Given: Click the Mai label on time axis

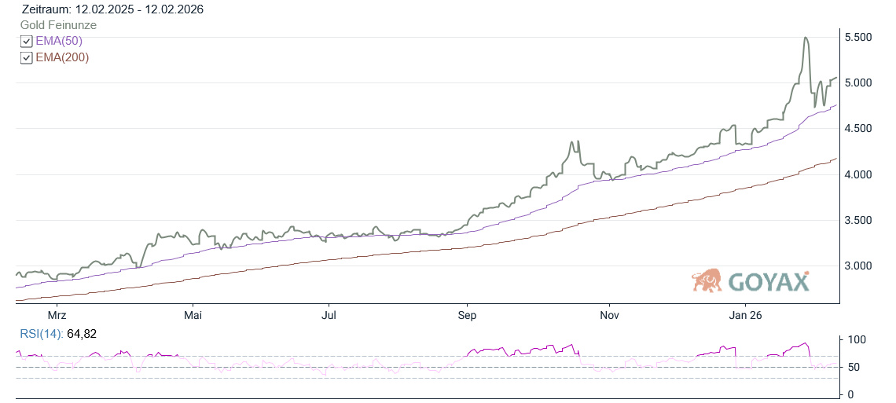Looking at the screenshot, I should 193,316.
